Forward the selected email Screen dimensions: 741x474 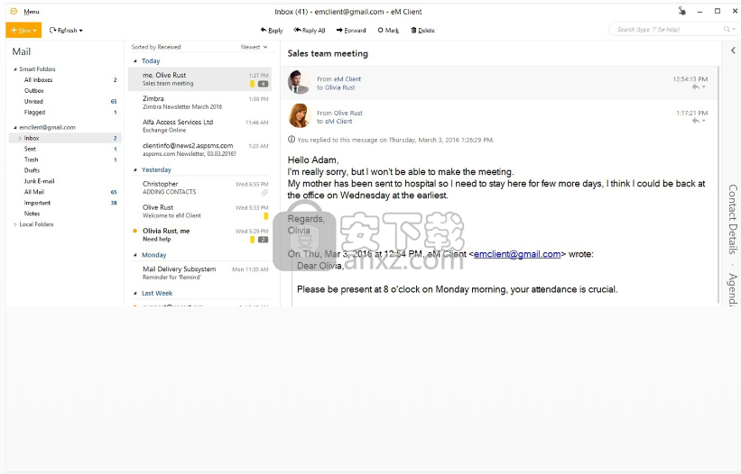tap(351, 30)
